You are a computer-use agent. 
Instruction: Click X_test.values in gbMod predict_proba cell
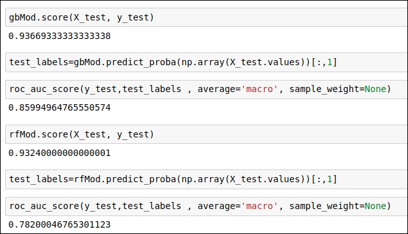coord(265,62)
